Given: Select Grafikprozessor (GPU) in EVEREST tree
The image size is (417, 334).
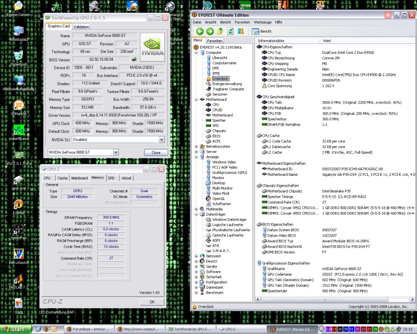Looking at the screenshot, I should point(230,173).
